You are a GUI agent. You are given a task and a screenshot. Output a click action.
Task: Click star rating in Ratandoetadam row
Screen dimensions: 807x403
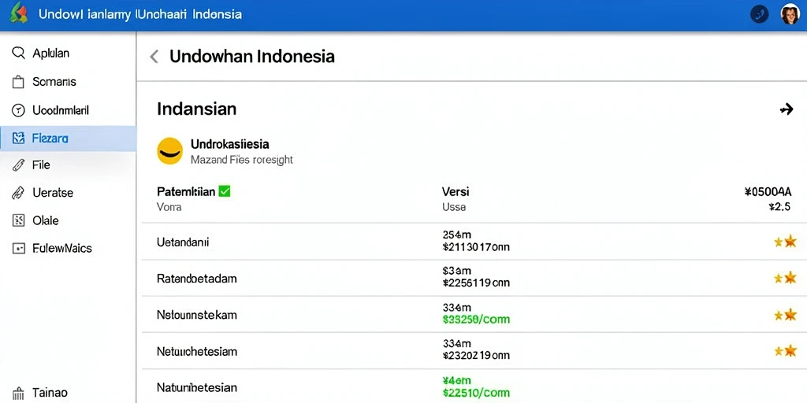click(x=786, y=278)
